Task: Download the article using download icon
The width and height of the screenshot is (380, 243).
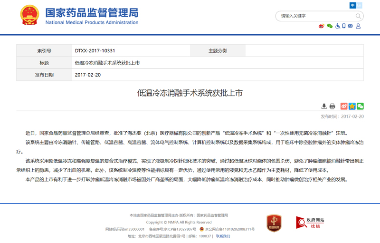Action: pyautogui.click(x=324, y=106)
